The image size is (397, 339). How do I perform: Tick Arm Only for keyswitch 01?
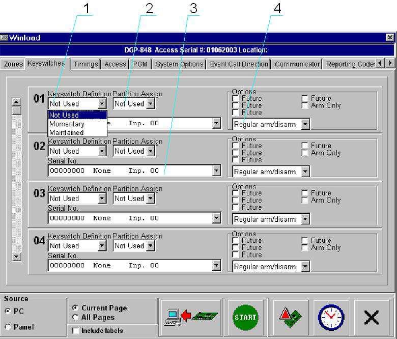pos(305,105)
